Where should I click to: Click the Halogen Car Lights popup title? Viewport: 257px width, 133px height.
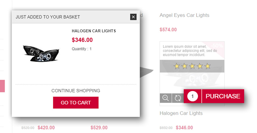click(x=94, y=31)
